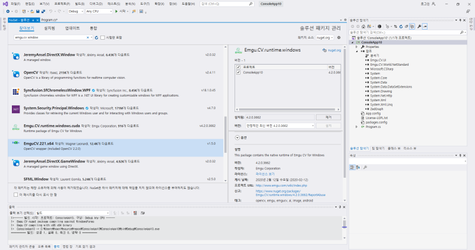Clear the NuGet search box text
Screen dimensions: 475x250
coord(88,37)
